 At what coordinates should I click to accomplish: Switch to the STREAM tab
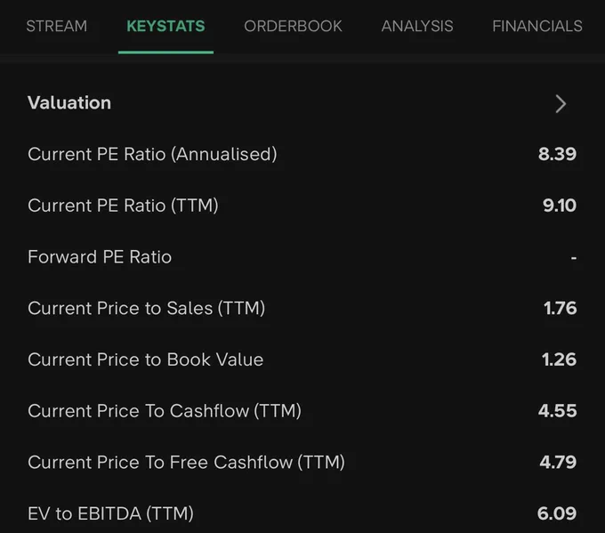[x=57, y=26]
